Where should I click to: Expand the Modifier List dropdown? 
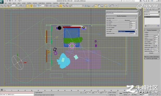pyautogui.click(x=152, y=15)
